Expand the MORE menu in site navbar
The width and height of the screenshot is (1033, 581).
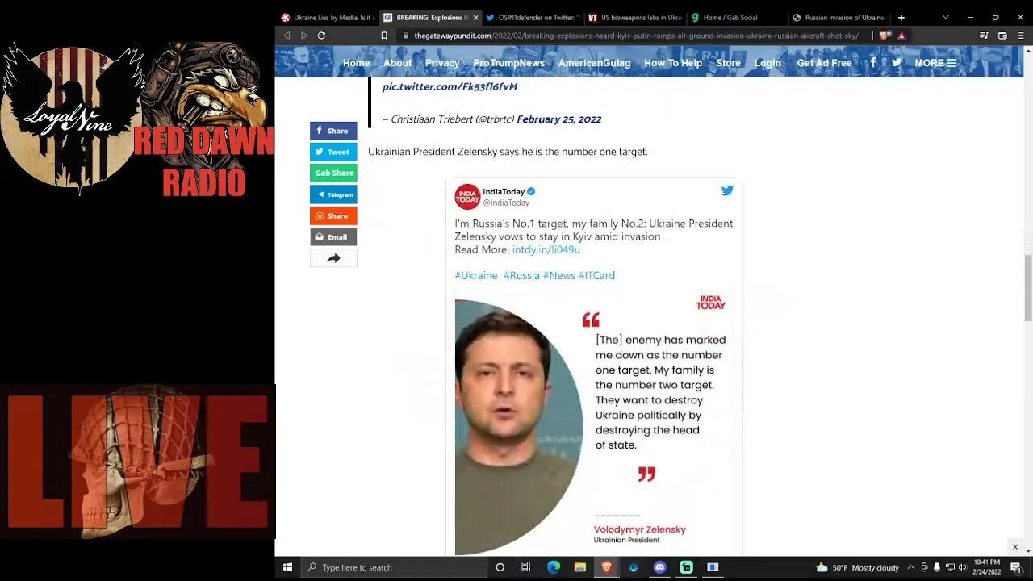935,63
